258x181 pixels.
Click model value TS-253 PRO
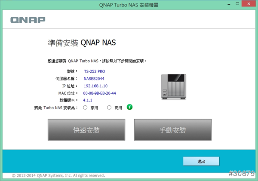pos(95,71)
